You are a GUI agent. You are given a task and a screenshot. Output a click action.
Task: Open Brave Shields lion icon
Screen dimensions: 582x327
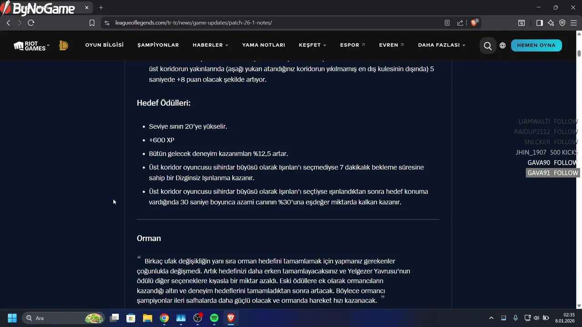[474, 22]
